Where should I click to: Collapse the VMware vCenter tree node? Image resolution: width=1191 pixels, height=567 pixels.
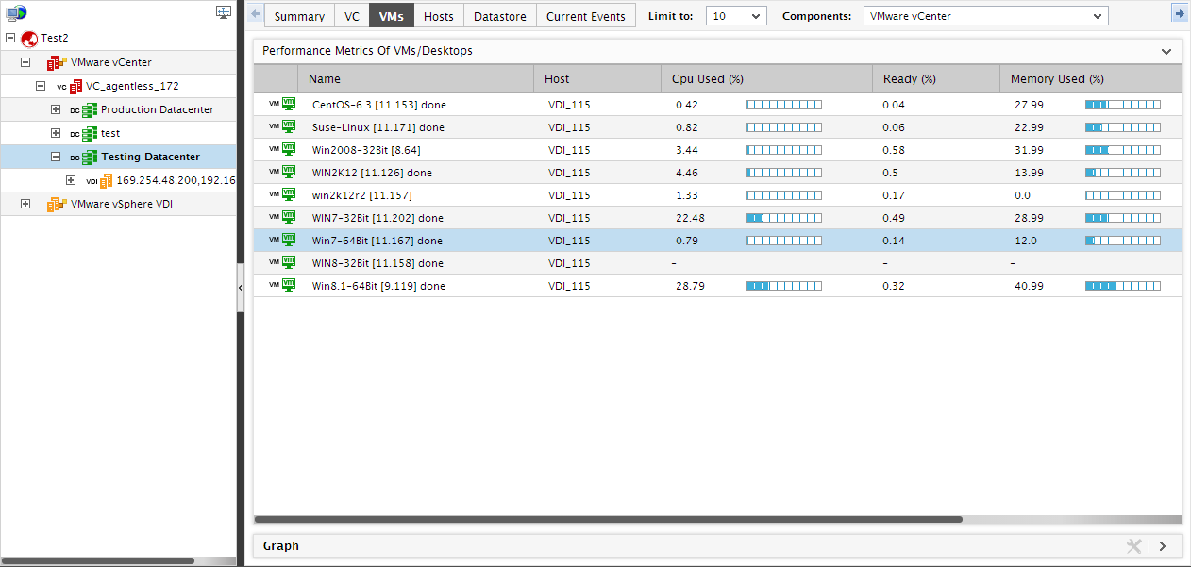(x=25, y=62)
